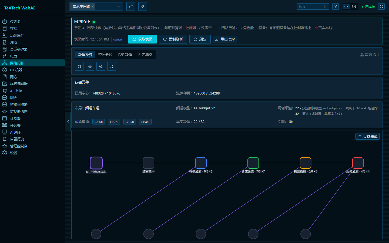The width and height of the screenshot is (389, 243).
Task: Switch interface language to 中
Action: pos(346,6)
